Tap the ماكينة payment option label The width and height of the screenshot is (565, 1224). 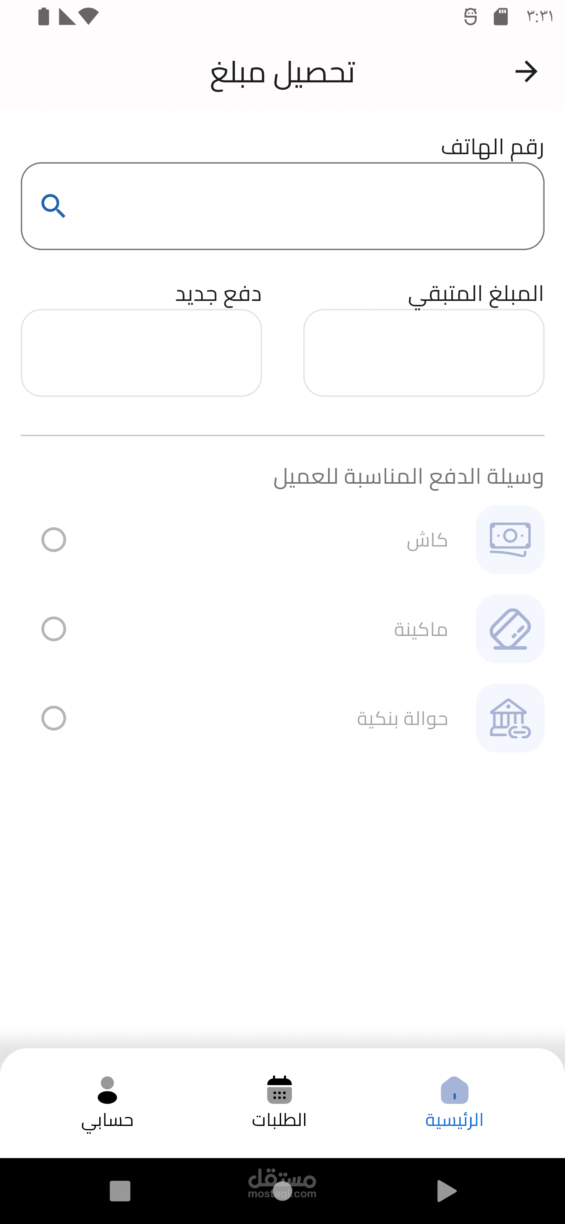tap(421, 630)
